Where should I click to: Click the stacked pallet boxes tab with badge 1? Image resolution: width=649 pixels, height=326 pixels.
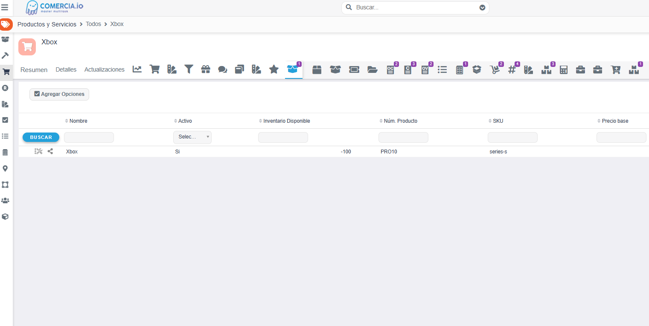[634, 69]
